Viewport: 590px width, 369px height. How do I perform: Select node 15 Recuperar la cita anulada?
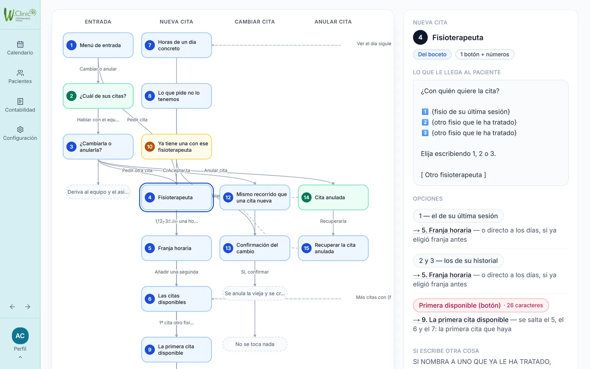[333, 248]
